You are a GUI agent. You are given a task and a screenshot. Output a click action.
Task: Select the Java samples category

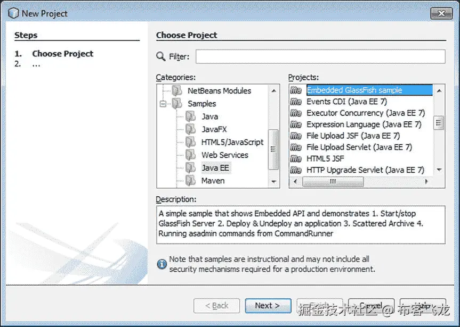point(210,116)
